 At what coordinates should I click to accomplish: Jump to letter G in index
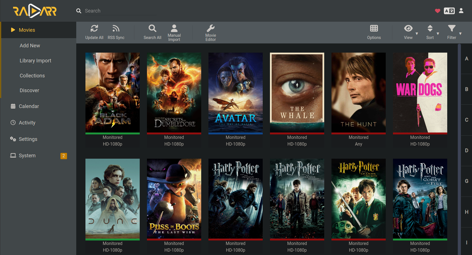click(x=466, y=181)
